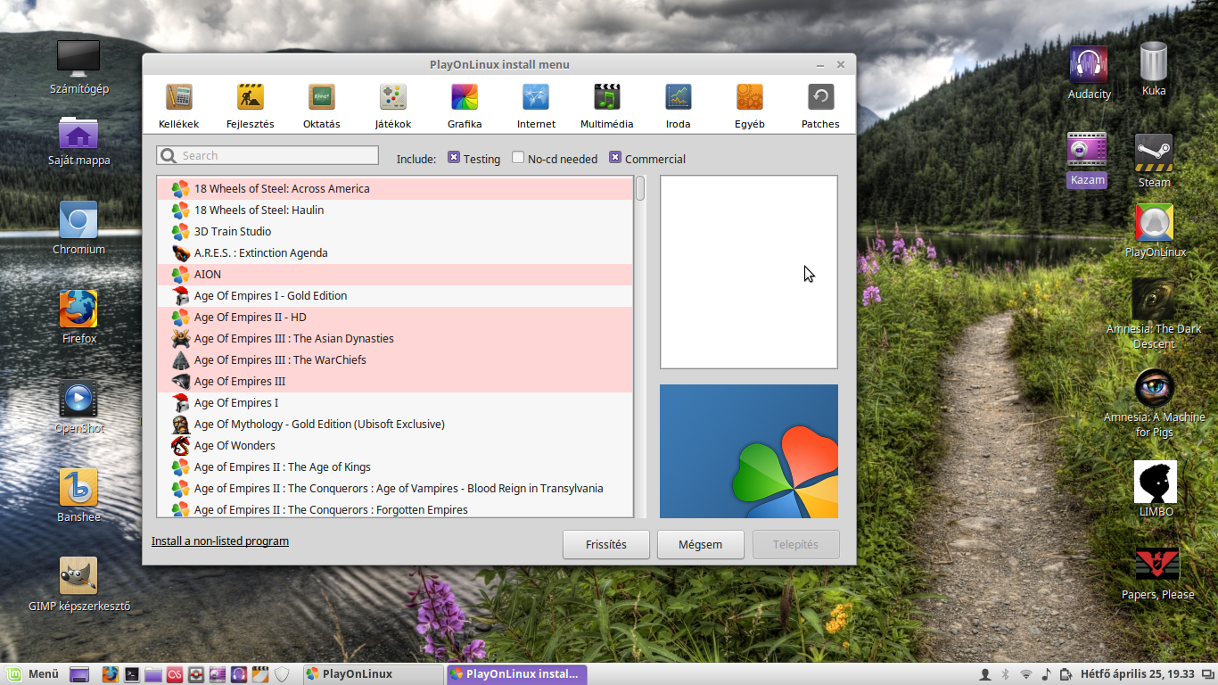Screen dimensions: 1218x685
Task: Select 18 Wheels of Steel: Haulin
Action: (395, 210)
